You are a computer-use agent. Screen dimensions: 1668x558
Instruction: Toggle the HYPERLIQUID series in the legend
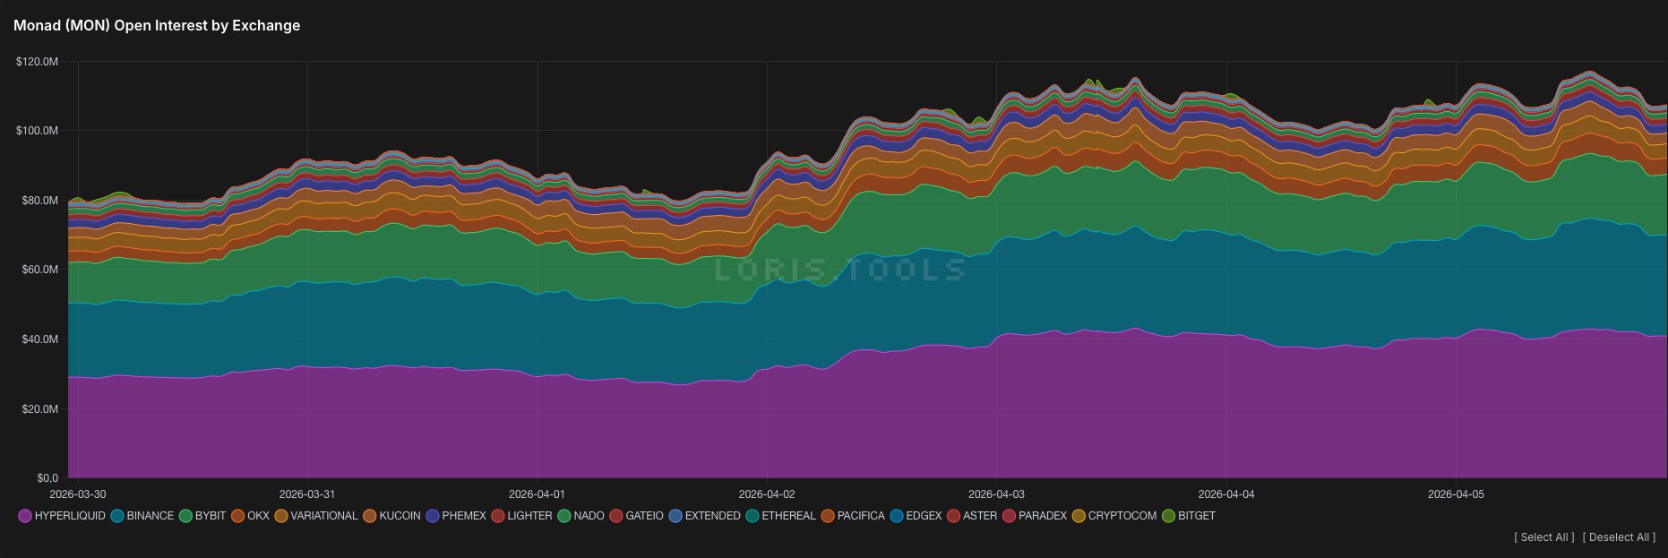tap(25, 516)
